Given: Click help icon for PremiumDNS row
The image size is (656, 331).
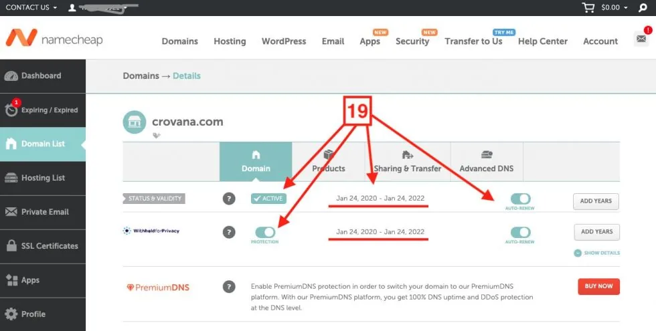Looking at the screenshot, I should 229,287.
